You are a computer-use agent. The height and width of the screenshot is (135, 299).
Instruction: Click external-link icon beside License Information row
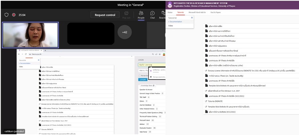point(206,70)
